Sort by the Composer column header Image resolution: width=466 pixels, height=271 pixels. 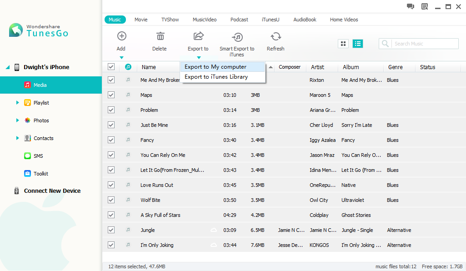click(290, 67)
